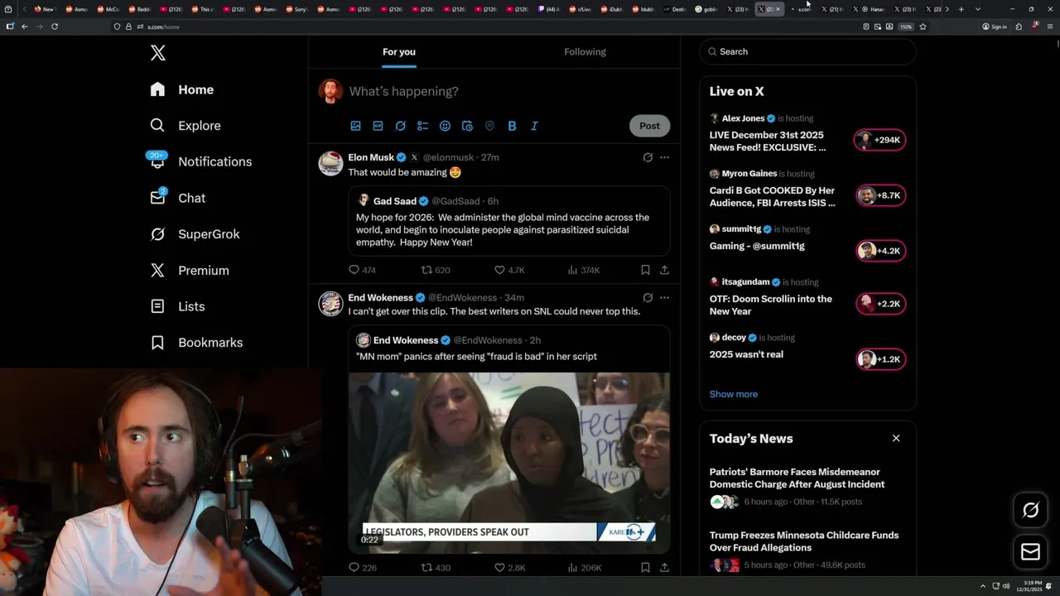Switch to the Following tab
This screenshot has height=596, width=1060.
coord(585,52)
